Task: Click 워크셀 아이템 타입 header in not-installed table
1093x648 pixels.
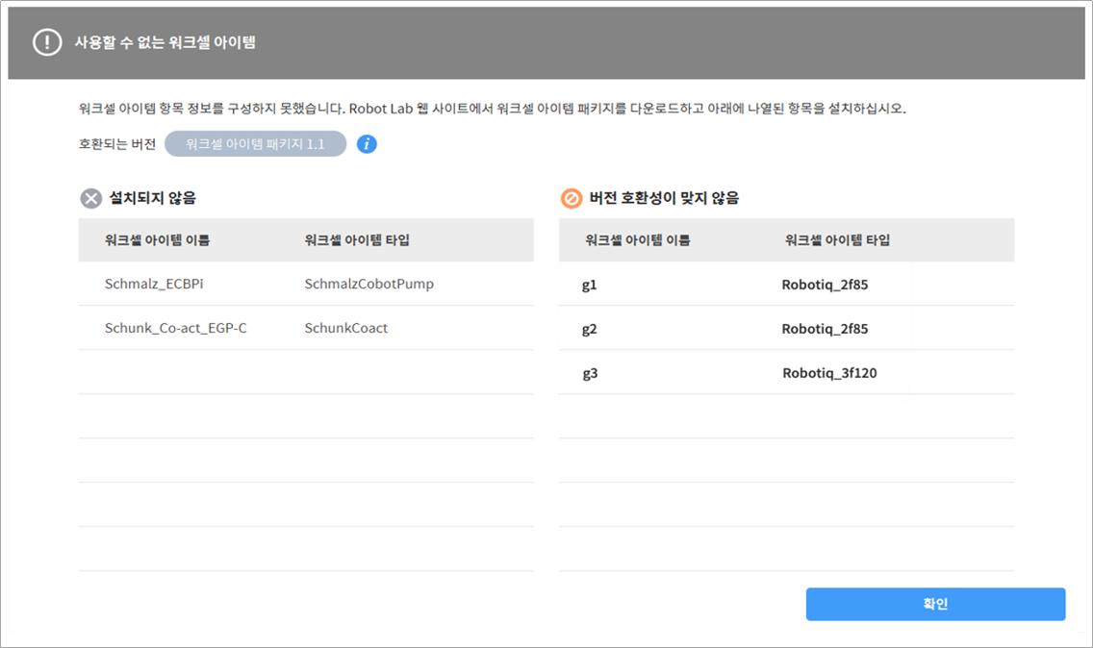Action: (357, 240)
